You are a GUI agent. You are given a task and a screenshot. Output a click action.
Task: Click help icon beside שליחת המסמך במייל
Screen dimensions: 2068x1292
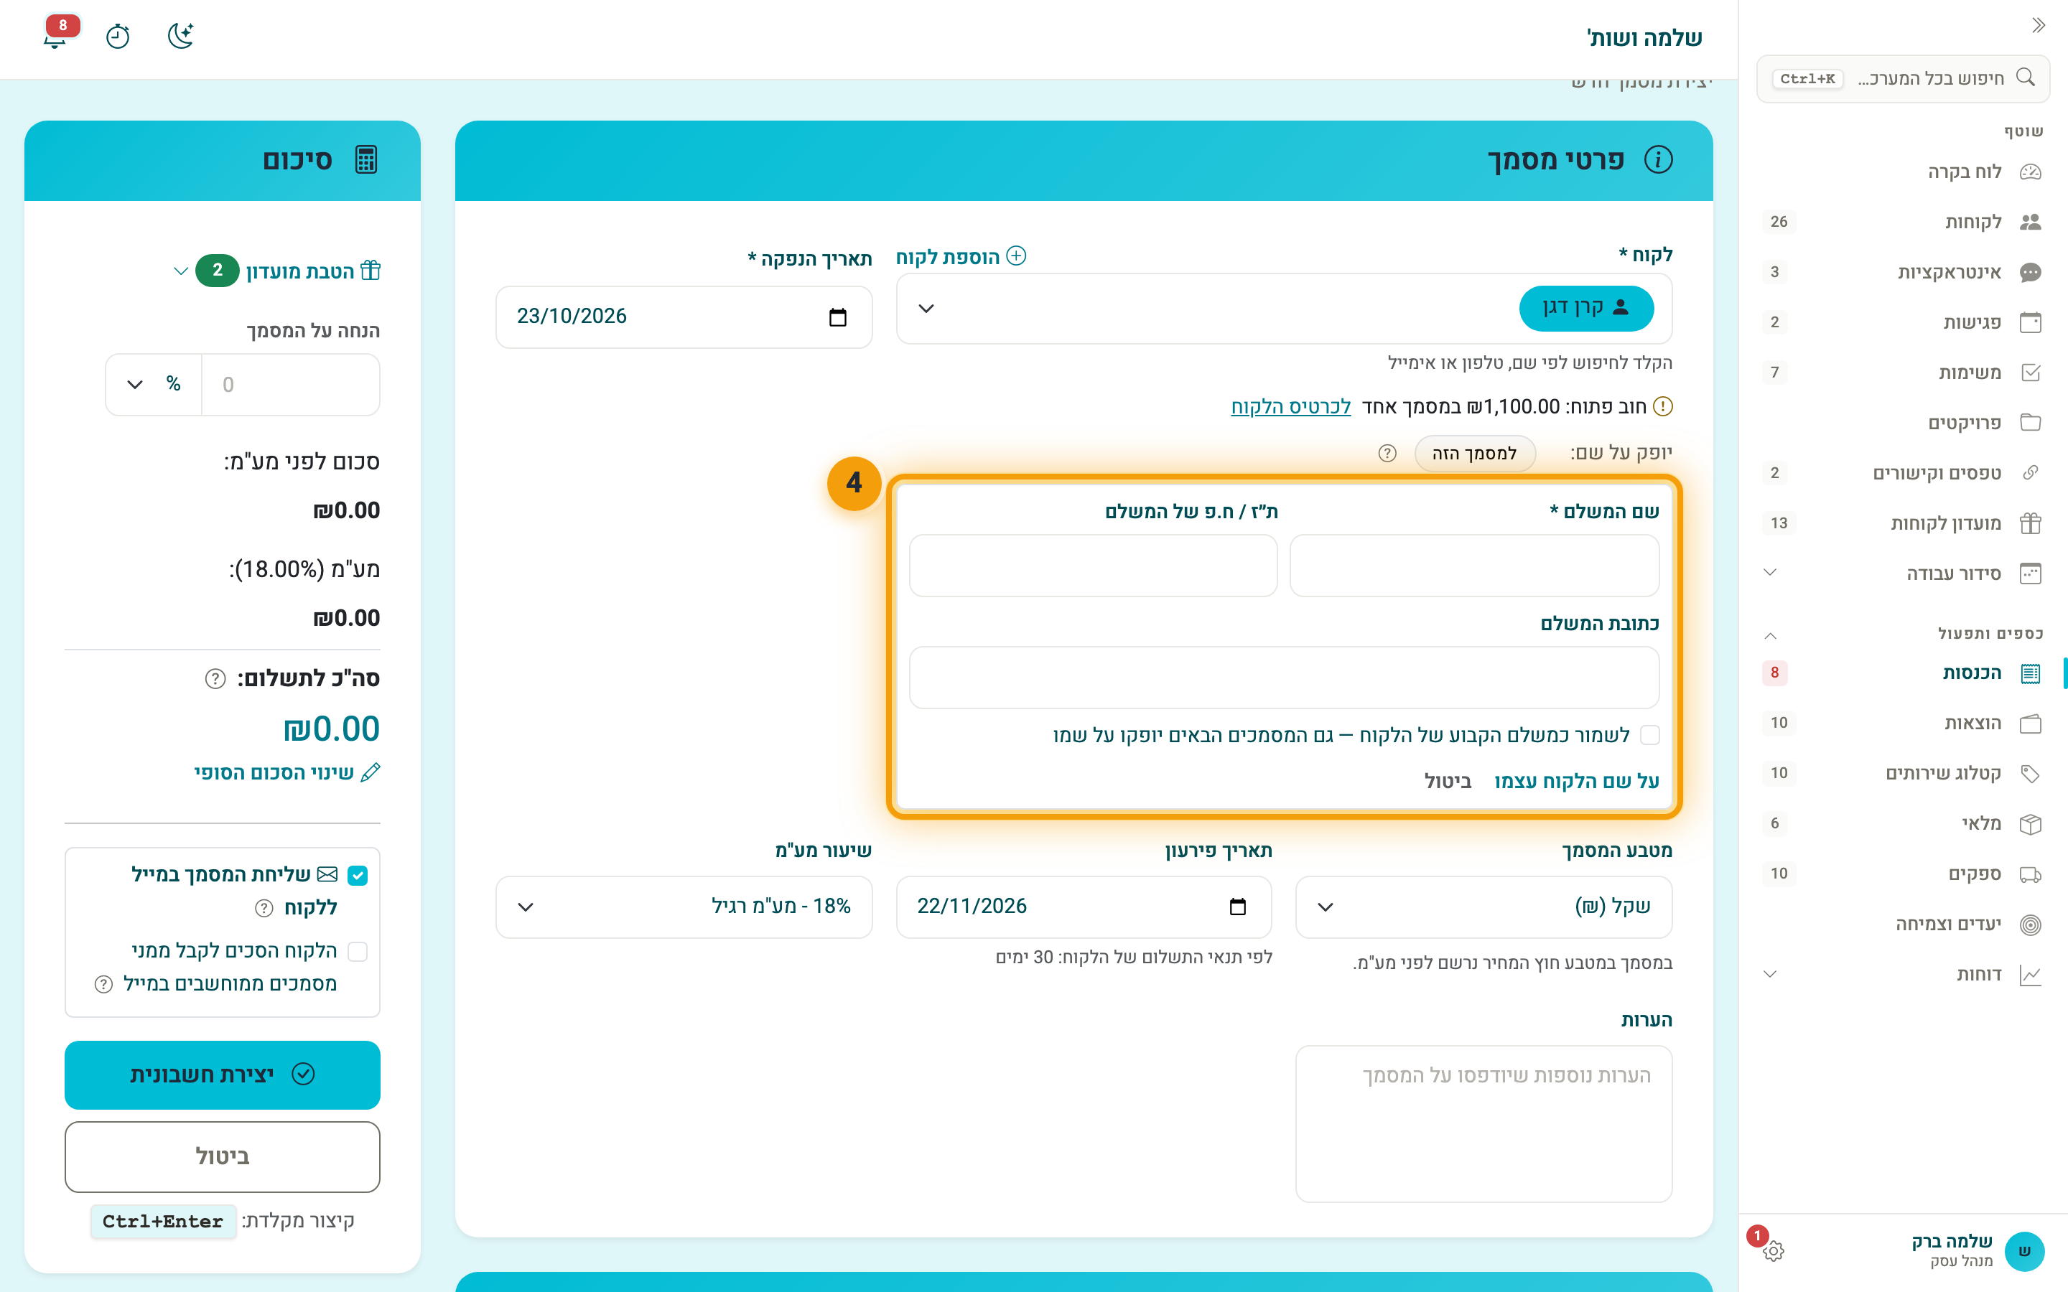click(264, 907)
